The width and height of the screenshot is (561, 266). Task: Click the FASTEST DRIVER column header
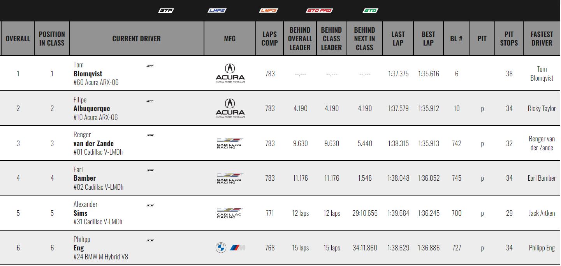click(x=542, y=39)
